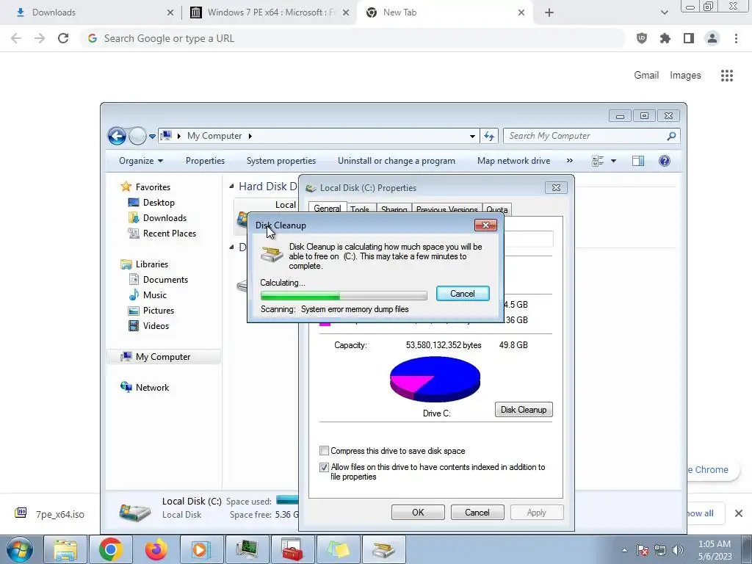This screenshot has width=752, height=564.
Task: Open Firefox from taskbar
Action: click(156, 549)
